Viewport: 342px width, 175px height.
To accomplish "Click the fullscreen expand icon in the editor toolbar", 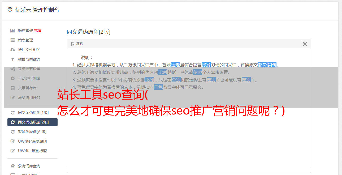I will pyautogui.click(x=305, y=44).
